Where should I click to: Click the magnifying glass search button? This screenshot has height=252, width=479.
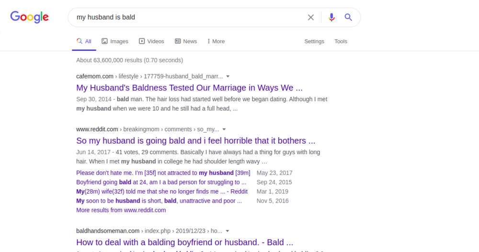(x=348, y=17)
